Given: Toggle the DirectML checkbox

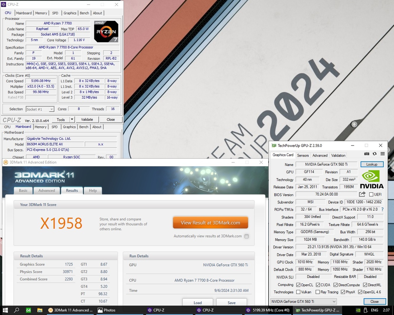Looking at the screenshot, I should [365, 285].
